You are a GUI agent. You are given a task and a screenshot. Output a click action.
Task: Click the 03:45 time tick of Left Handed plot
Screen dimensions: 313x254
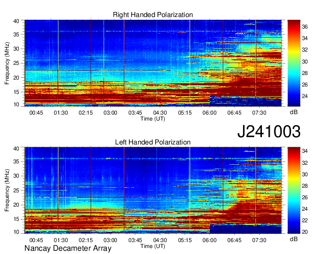click(x=135, y=240)
